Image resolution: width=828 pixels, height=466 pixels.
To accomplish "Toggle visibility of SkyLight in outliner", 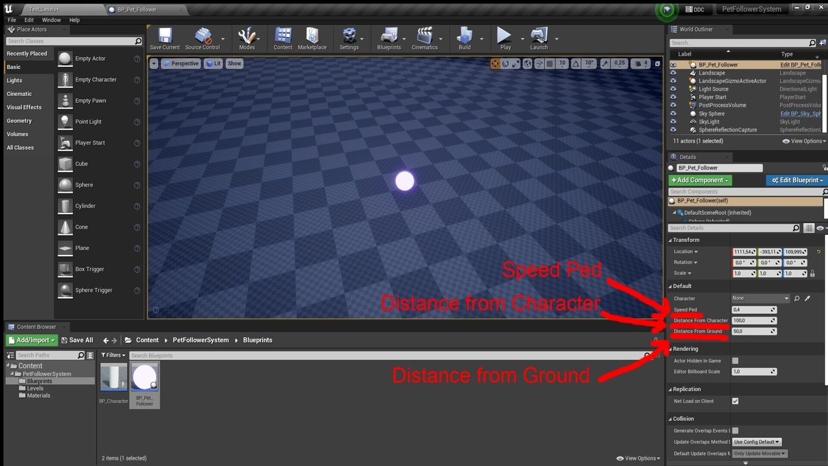I will [673, 122].
